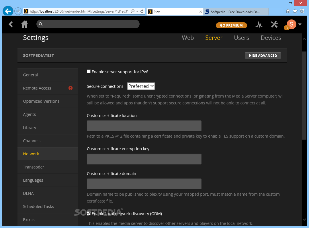Click the Plex search input field
Viewport: 309px width, 228px height.
(x=88, y=24)
